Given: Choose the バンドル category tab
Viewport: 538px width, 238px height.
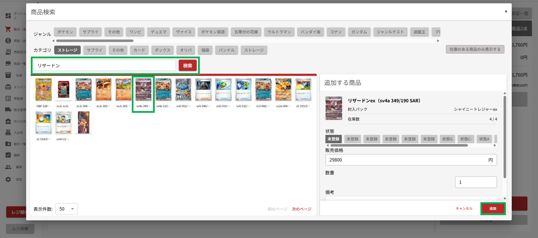Looking at the screenshot, I should [226, 50].
